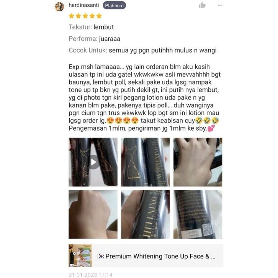Open the small product image thumbnail
Viewport: 278px width, 278px height.
(80, 256)
